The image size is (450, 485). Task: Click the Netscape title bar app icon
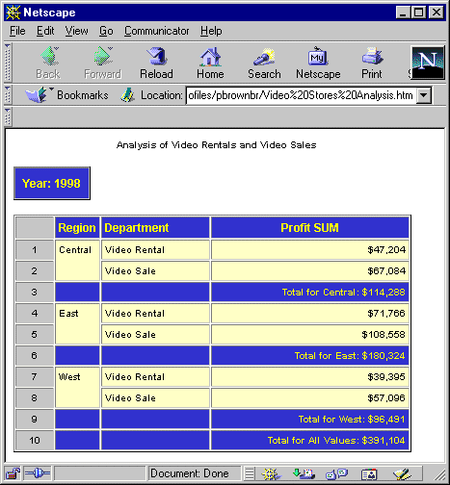pyautogui.click(x=13, y=13)
